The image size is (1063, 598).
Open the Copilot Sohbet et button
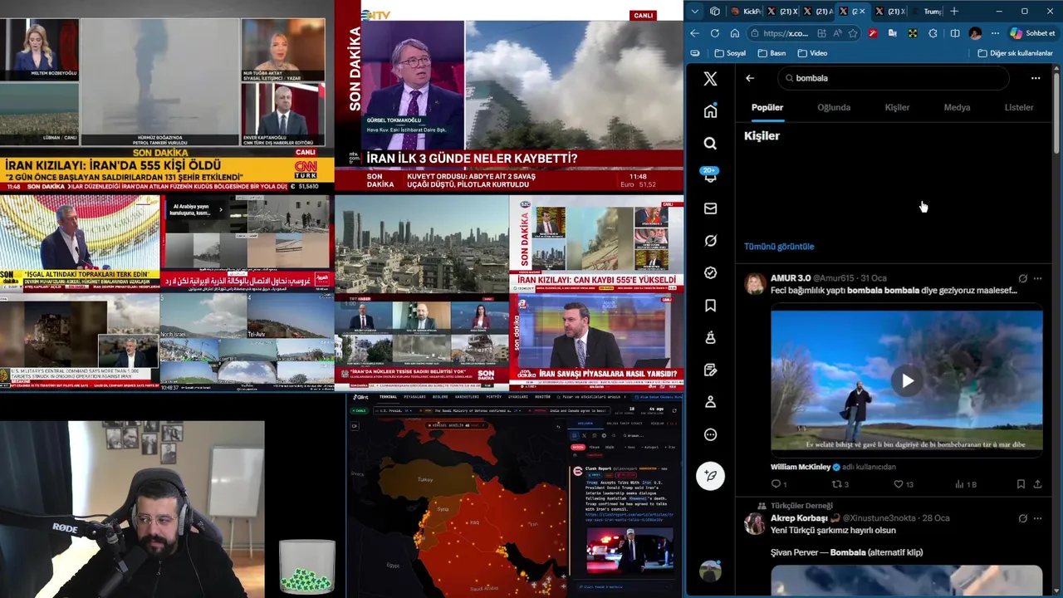pos(1033,33)
